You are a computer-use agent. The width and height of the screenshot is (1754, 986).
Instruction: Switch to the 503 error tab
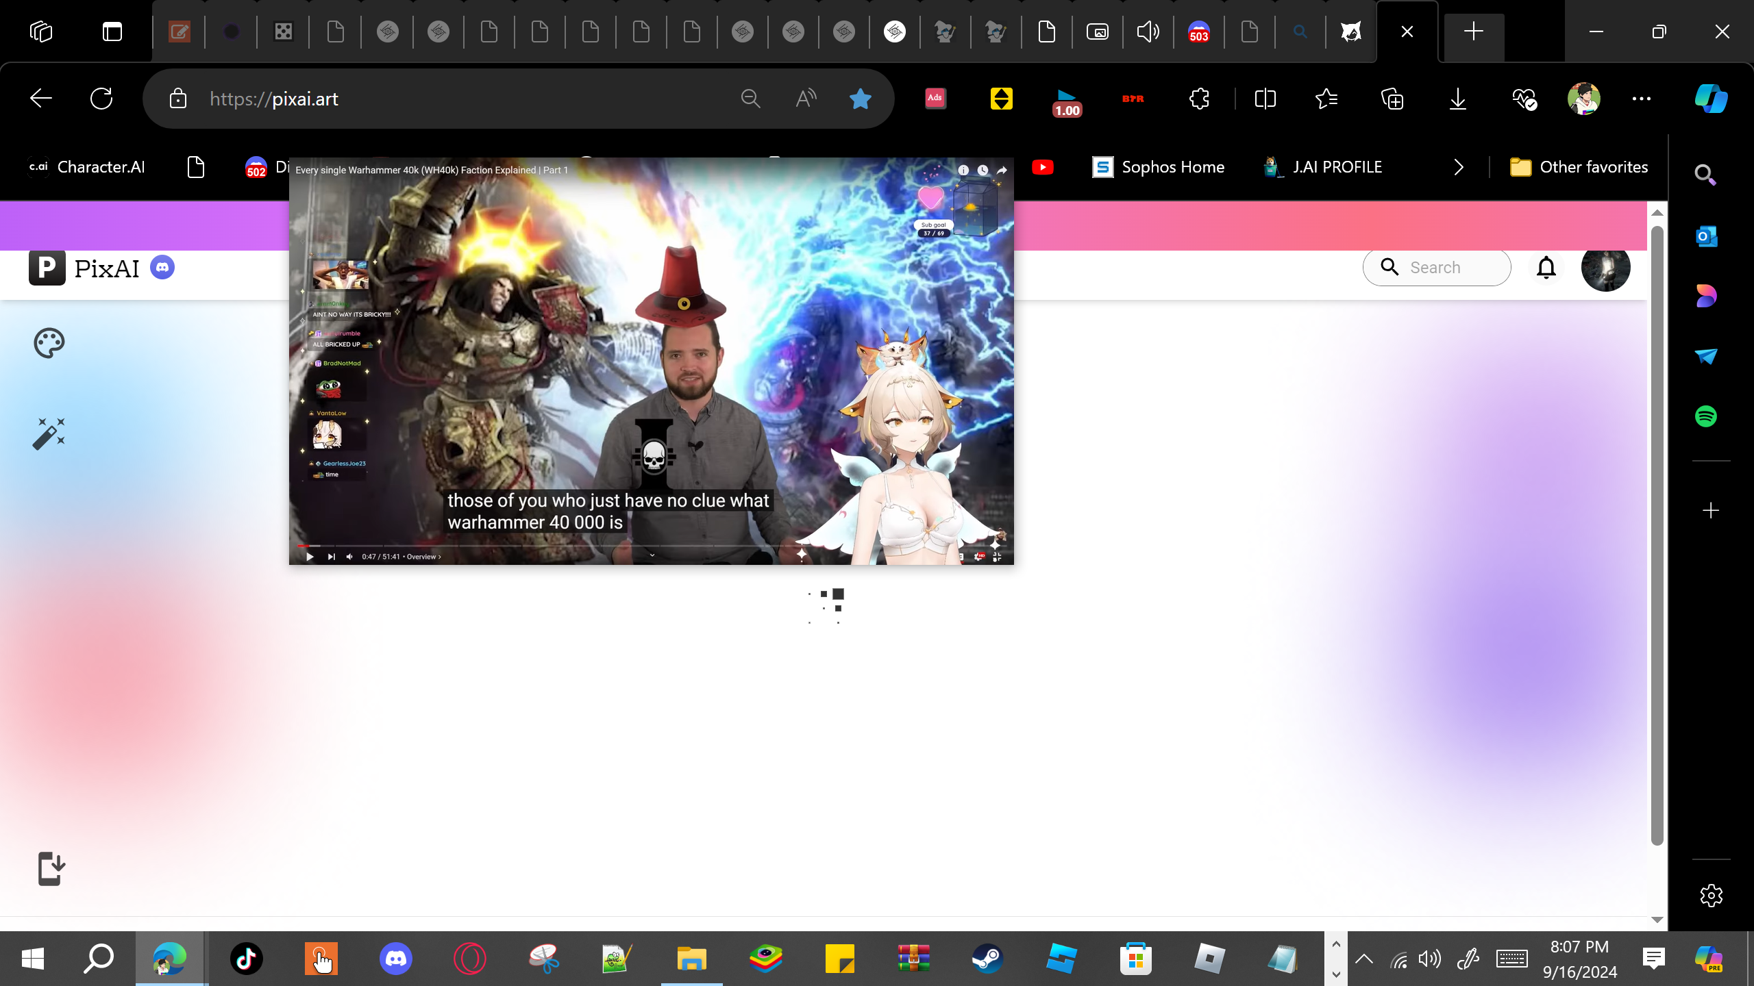[1198, 31]
